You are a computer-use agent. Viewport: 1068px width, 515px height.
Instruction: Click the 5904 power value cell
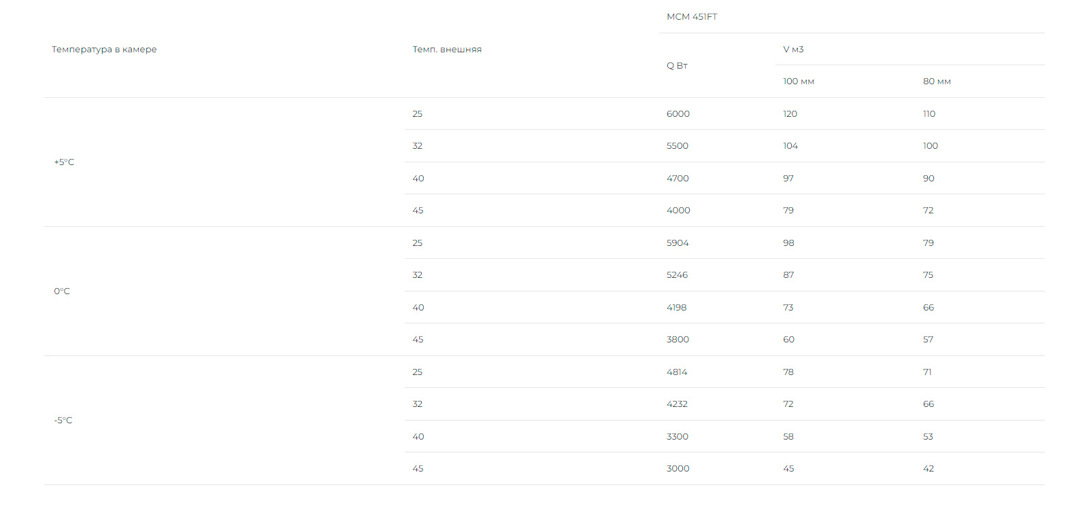[678, 243]
